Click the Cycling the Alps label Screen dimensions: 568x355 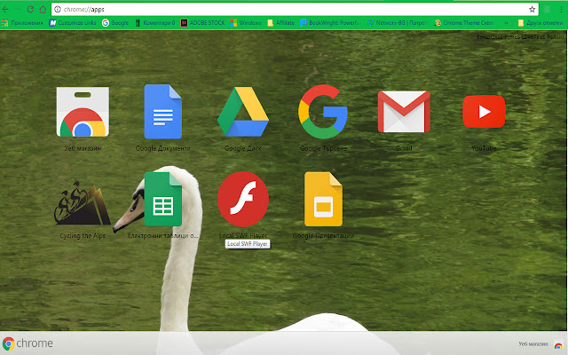click(83, 236)
